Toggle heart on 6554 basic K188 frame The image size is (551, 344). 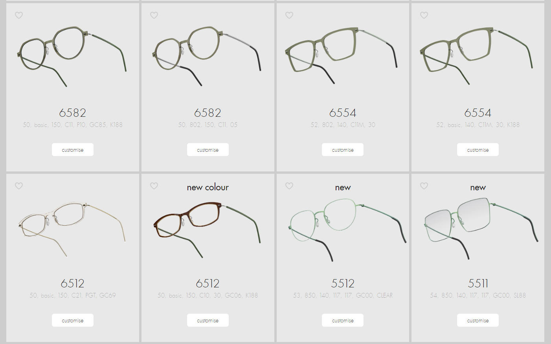pyautogui.click(x=424, y=15)
